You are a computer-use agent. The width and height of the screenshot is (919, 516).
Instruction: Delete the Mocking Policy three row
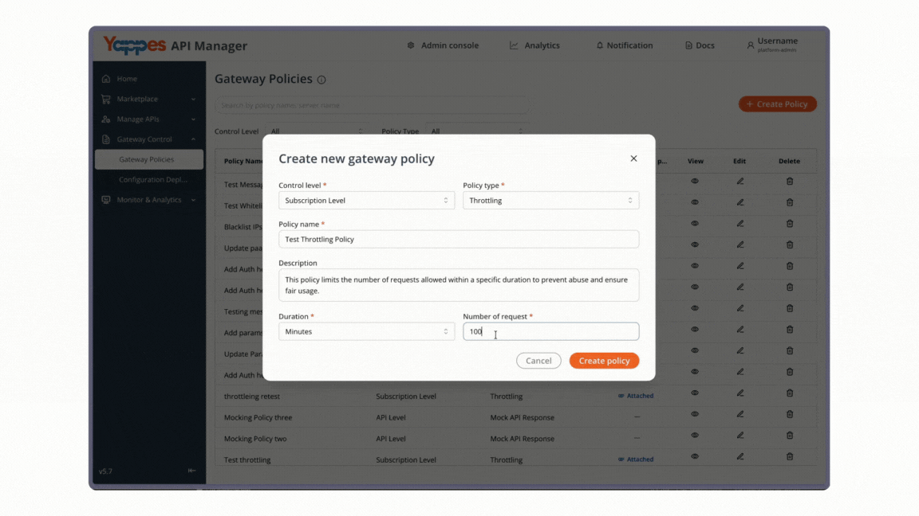[790, 414]
